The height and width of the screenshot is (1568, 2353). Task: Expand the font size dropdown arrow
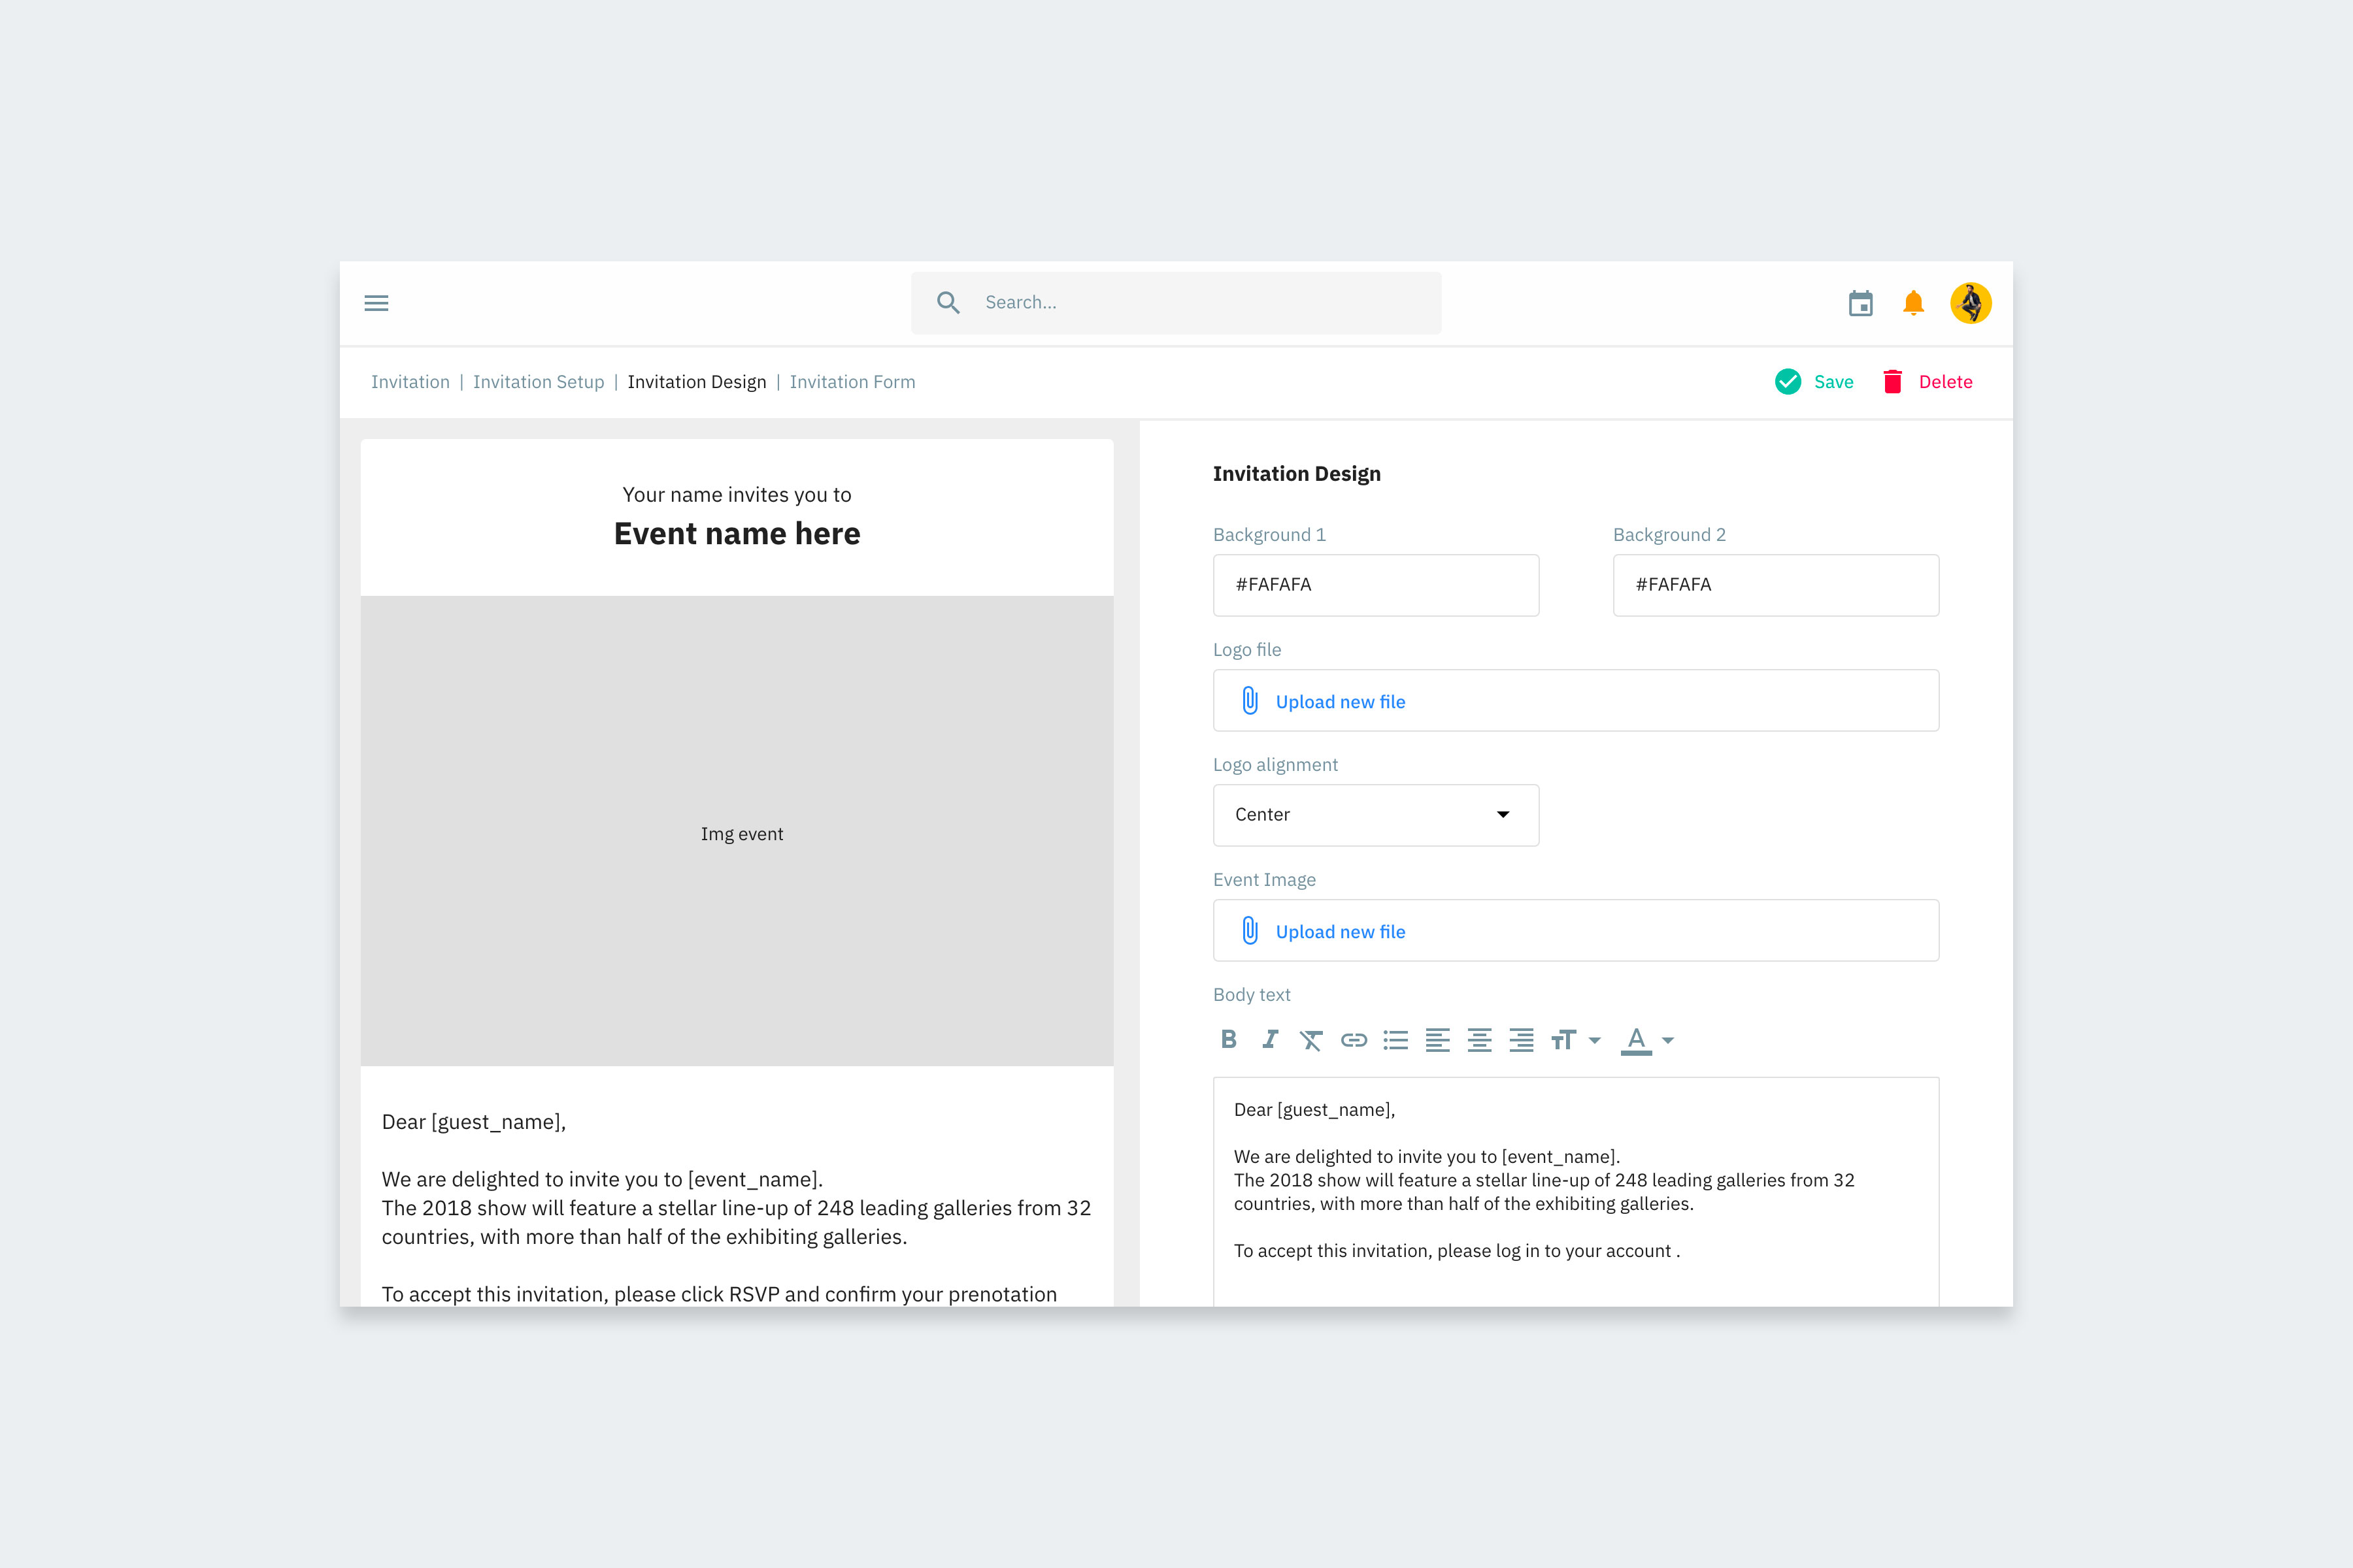pos(1595,1041)
